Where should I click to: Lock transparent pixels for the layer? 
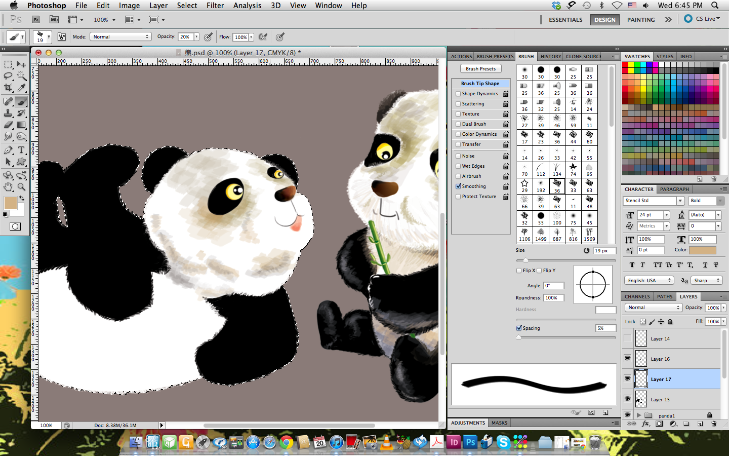(x=642, y=322)
